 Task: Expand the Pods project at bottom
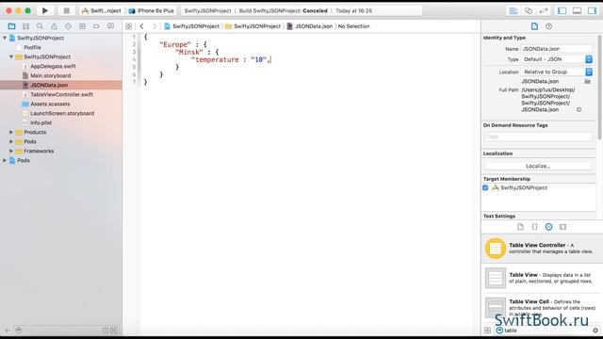(5, 160)
